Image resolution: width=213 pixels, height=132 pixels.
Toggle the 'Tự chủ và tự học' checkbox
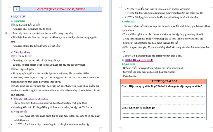pos(12,56)
